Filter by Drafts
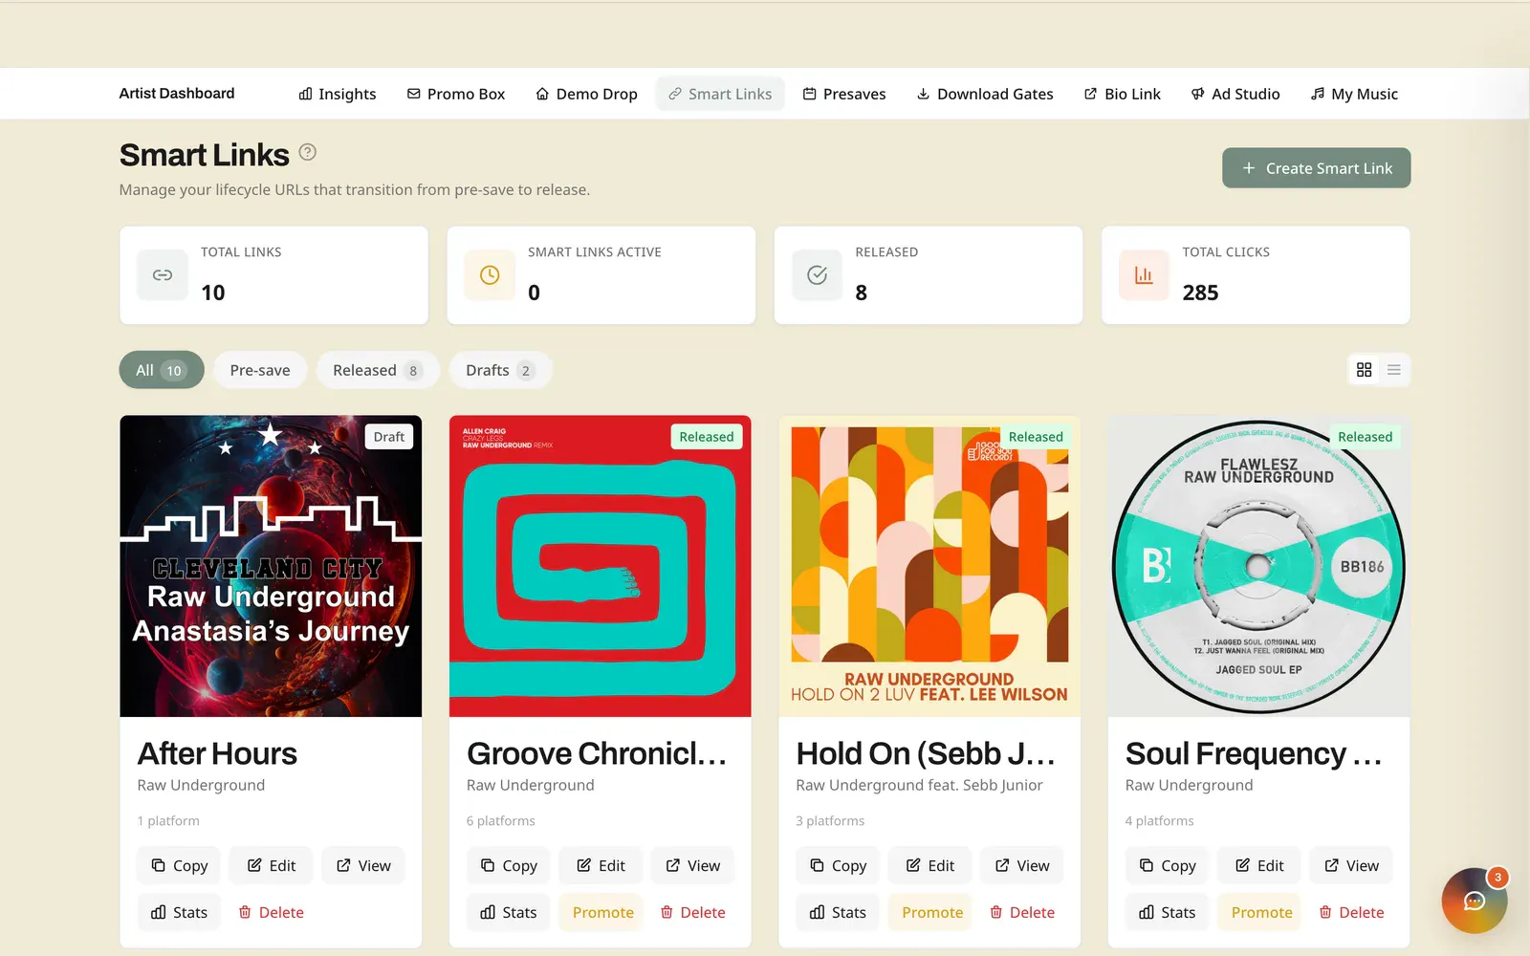This screenshot has width=1530, height=956. click(x=500, y=370)
